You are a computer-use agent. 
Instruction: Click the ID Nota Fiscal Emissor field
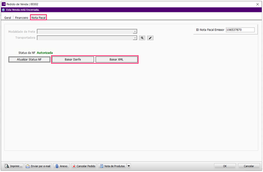click(240, 30)
